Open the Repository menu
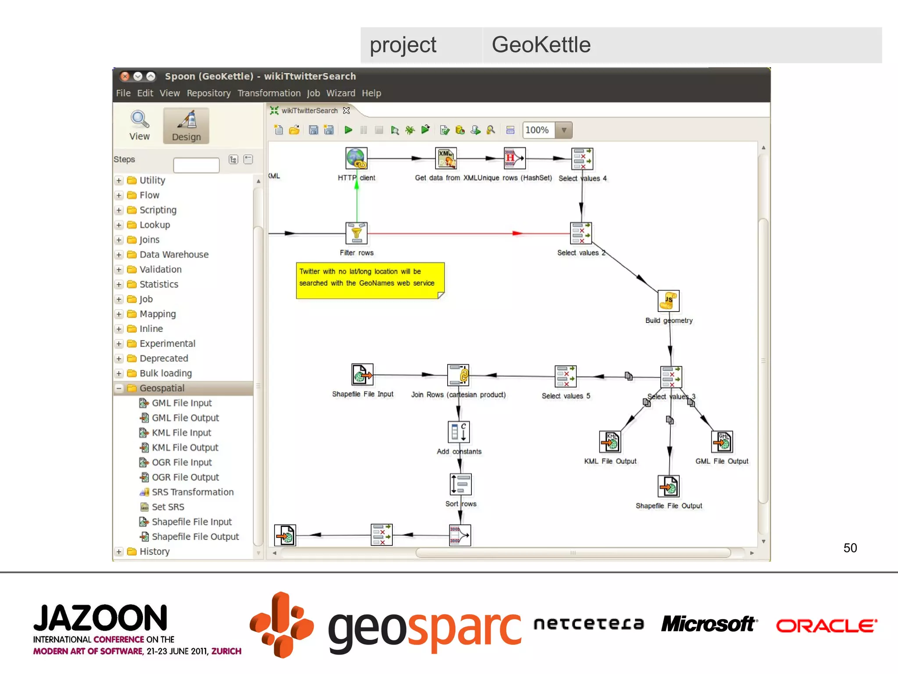This screenshot has width=898, height=674. (208, 93)
